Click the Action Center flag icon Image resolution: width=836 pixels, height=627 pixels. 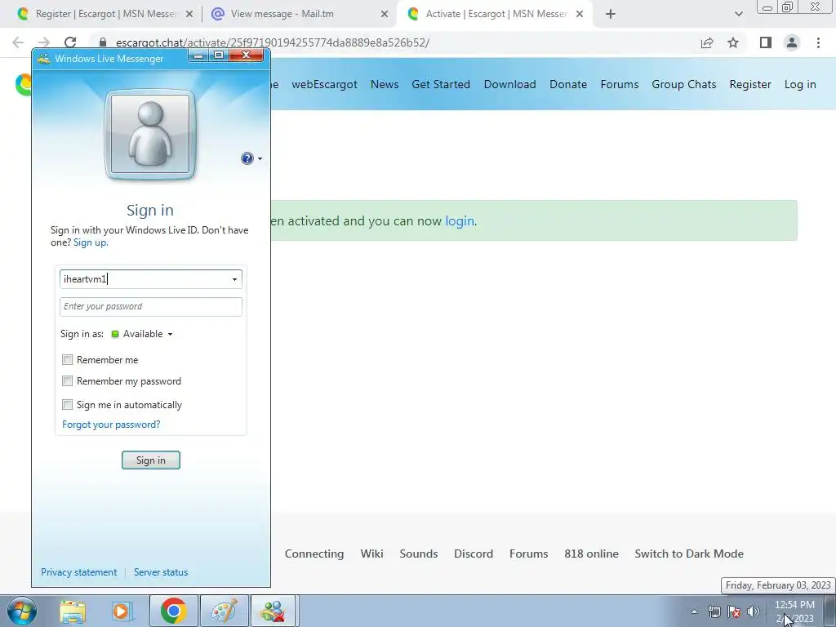(734, 611)
